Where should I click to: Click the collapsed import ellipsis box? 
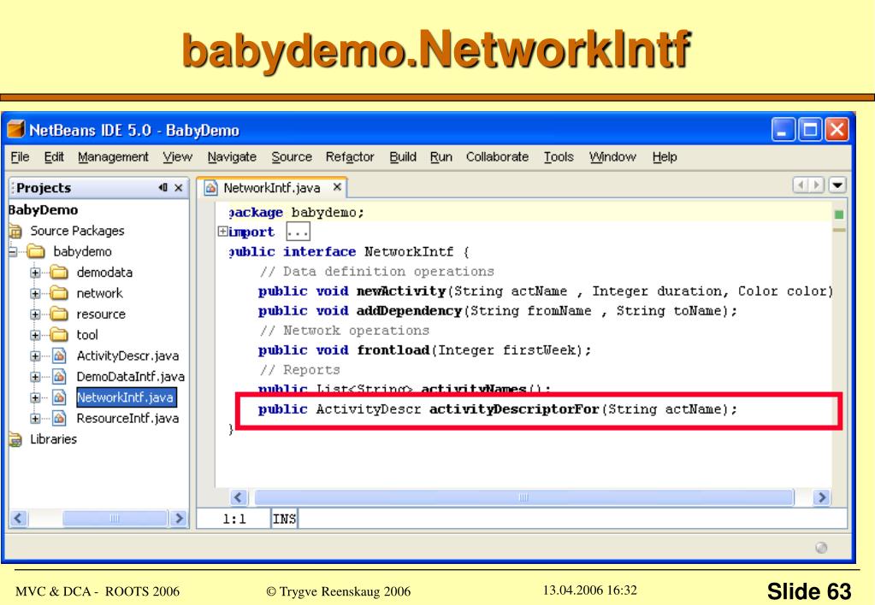click(x=298, y=232)
